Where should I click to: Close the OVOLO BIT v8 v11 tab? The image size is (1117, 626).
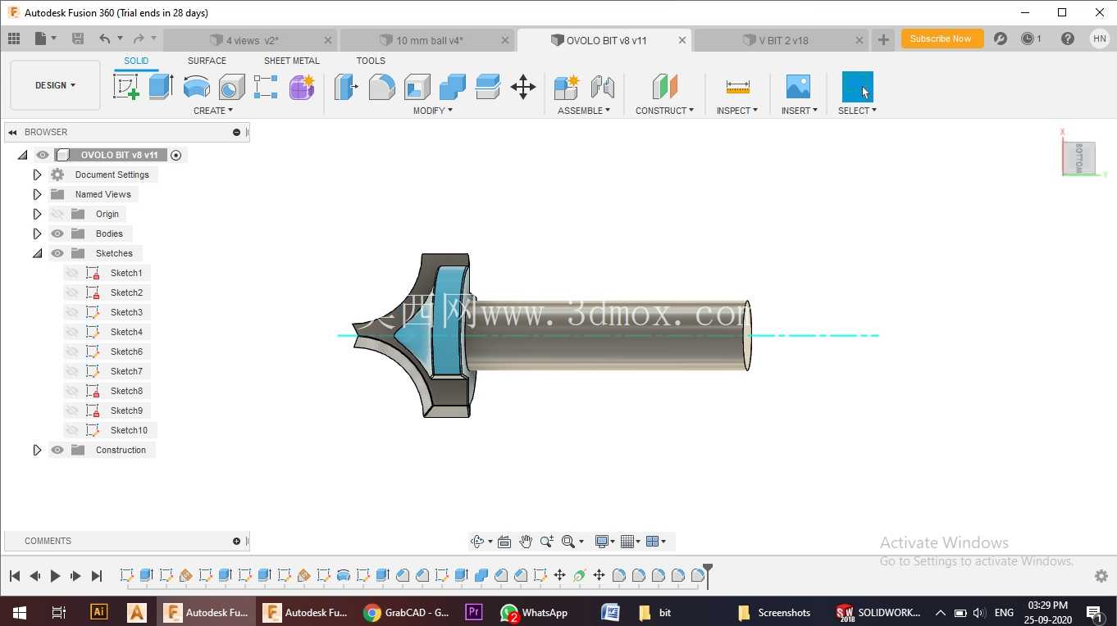pyautogui.click(x=682, y=40)
